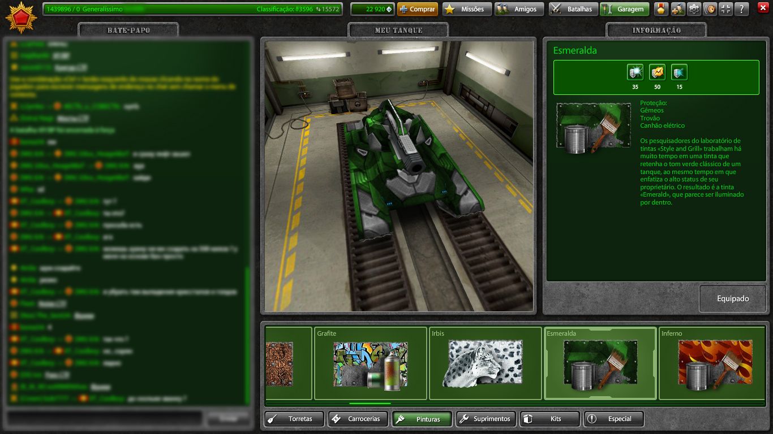This screenshot has width=773, height=434.
Task: Open the Especial category tab
Action: [614, 419]
